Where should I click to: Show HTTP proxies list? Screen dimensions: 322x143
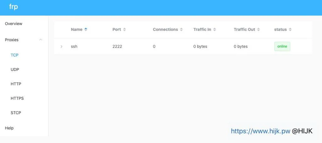[x=16, y=84]
